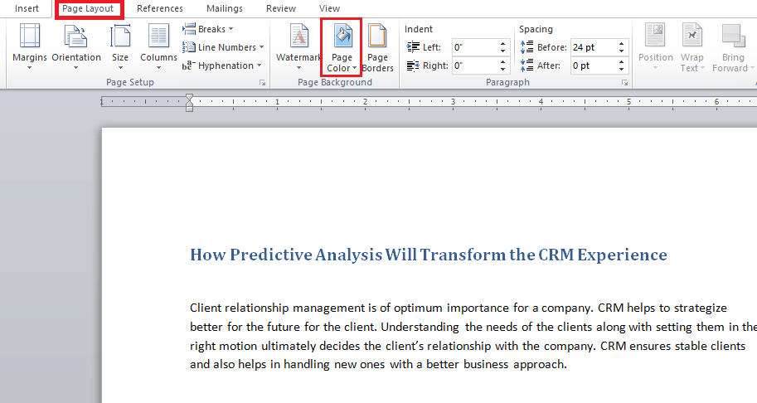Go to the Review tab
Viewport: 757px width, 403px height.
coord(281,8)
